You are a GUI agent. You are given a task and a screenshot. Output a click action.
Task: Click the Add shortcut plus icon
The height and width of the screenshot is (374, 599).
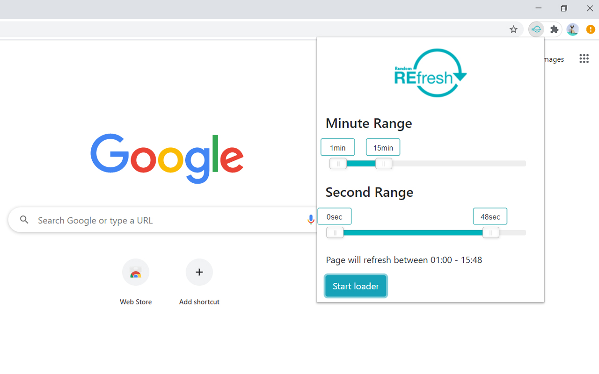click(x=199, y=272)
